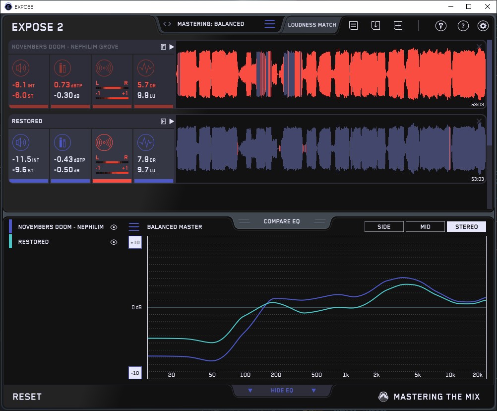Click stereo field icon on Novembers Doom track
This screenshot has width=497, height=411.
[104, 68]
